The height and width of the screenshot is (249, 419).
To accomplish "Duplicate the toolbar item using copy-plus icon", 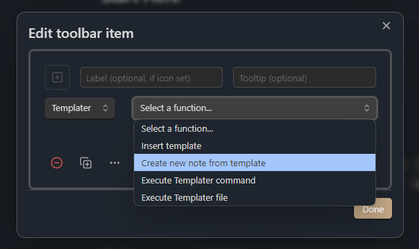I will coord(86,163).
